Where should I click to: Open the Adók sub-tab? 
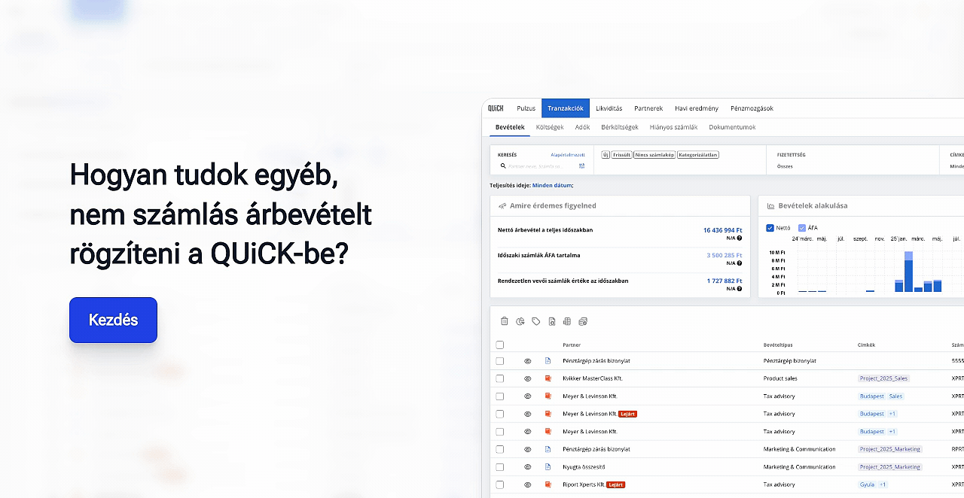pos(582,127)
